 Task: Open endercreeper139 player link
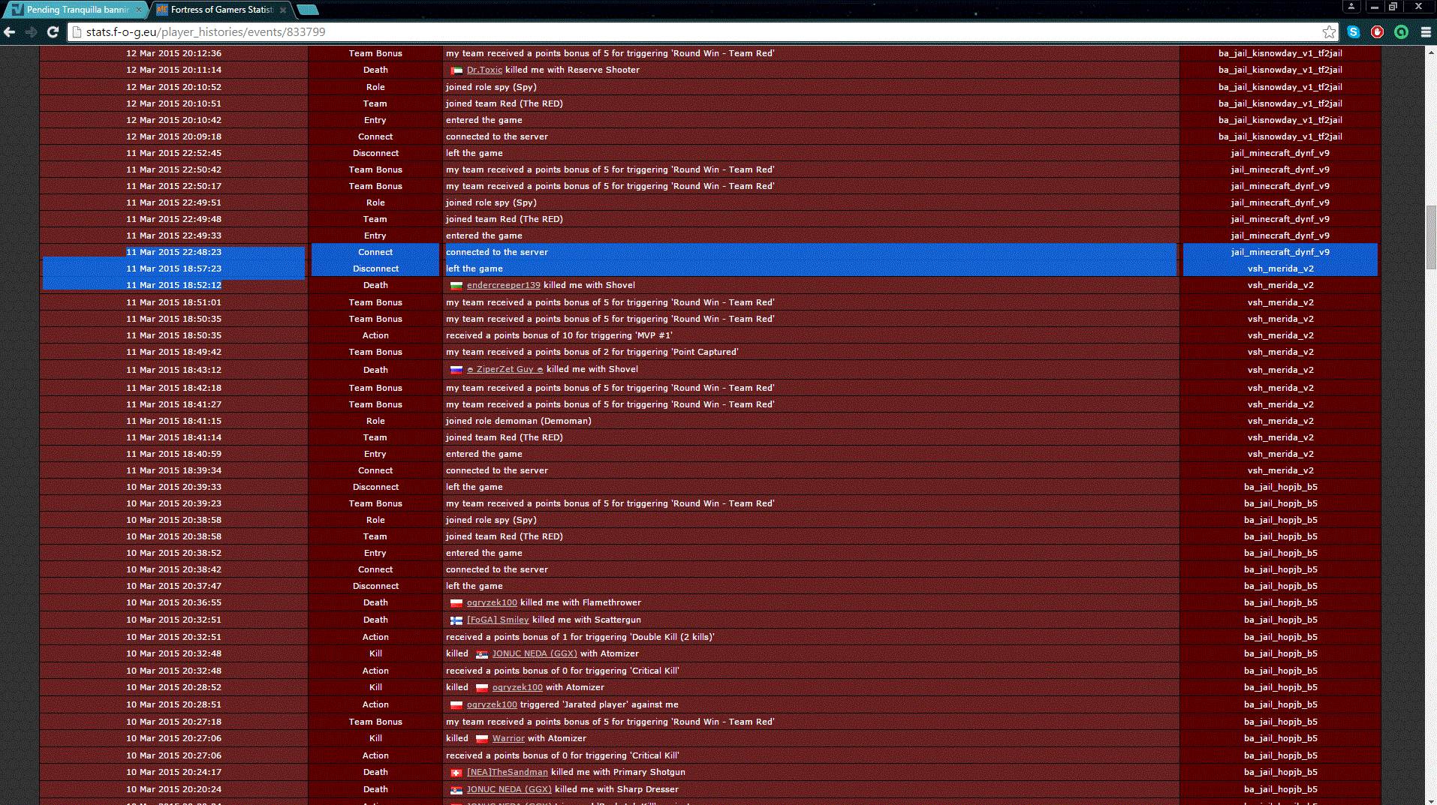pos(503,285)
